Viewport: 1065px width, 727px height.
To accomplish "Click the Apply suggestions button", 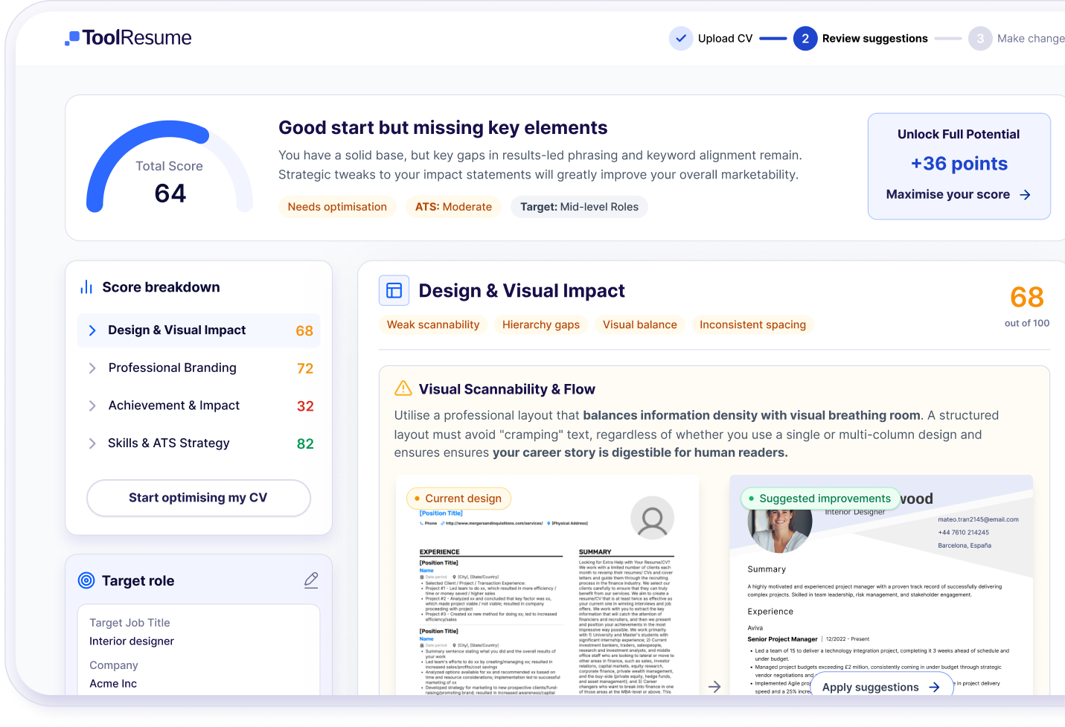I will [881, 687].
